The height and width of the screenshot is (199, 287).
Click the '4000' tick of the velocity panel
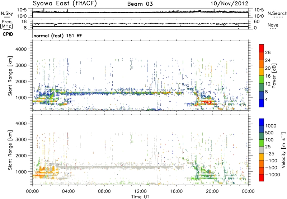pos(21,123)
